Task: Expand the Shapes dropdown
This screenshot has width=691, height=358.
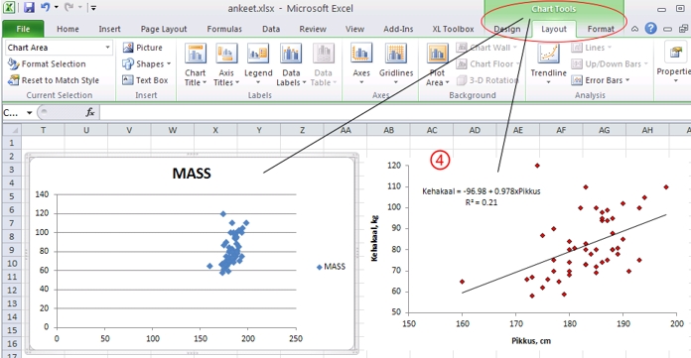Action: click(146, 63)
